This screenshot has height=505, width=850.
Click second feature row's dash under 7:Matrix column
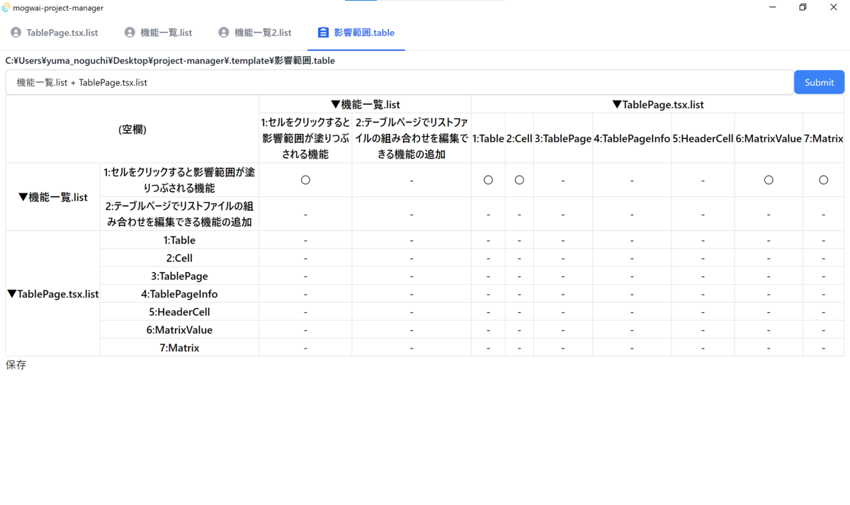point(823,214)
